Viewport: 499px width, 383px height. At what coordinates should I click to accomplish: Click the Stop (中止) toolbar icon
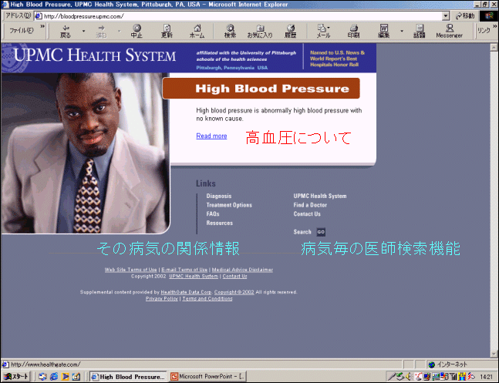point(137,31)
